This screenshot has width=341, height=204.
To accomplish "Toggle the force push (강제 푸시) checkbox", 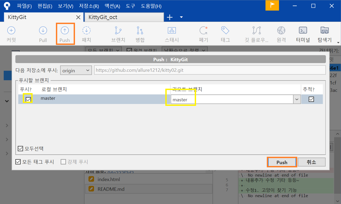I will click(x=63, y=162).
